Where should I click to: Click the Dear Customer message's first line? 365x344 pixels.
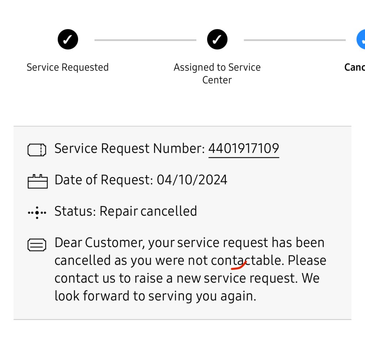(x=189, y=243)
